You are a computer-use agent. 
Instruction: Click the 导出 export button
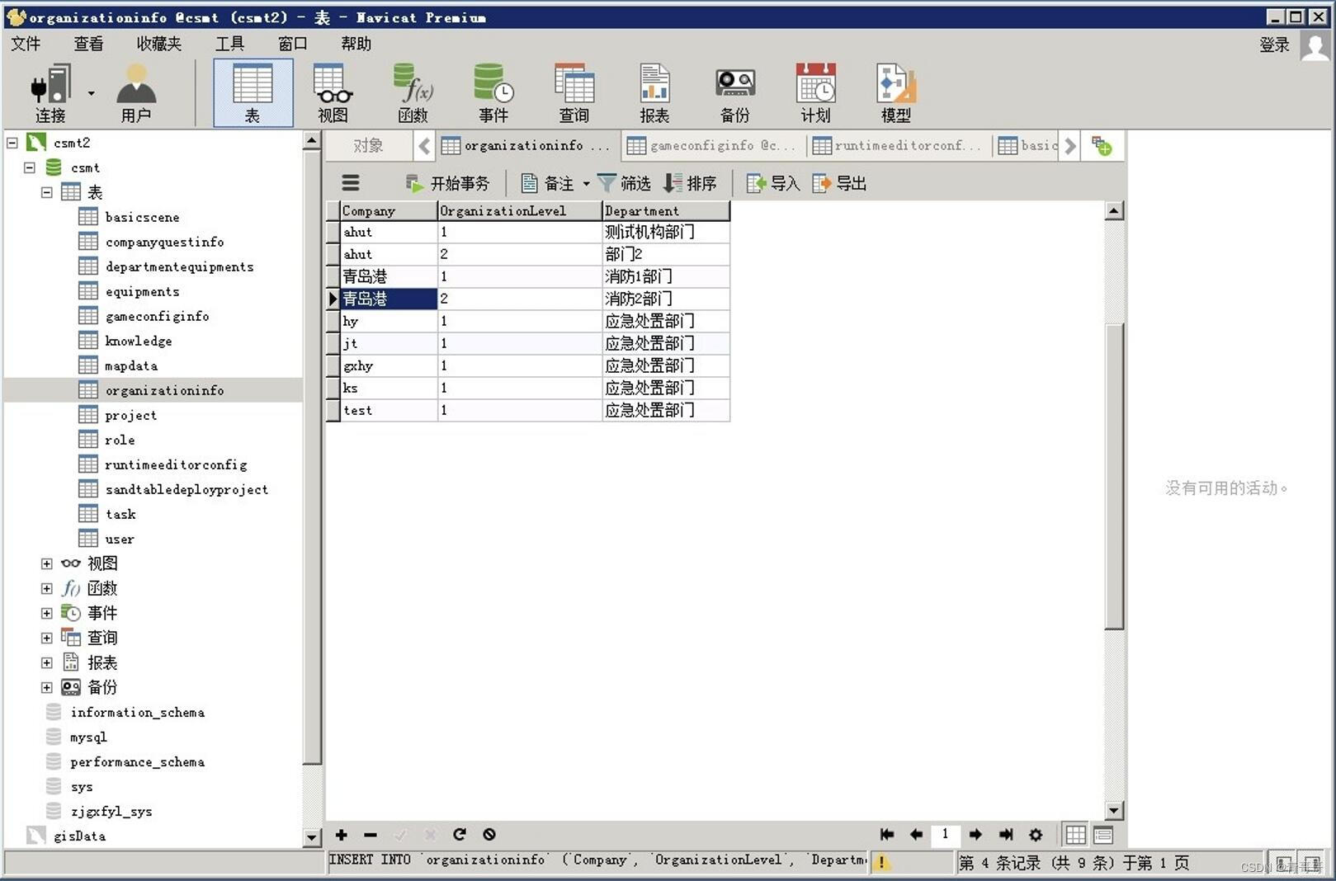839,183
